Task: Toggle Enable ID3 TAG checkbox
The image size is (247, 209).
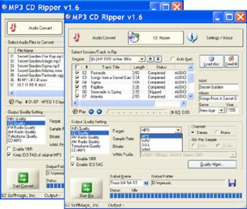Action: tap(73, 164)
